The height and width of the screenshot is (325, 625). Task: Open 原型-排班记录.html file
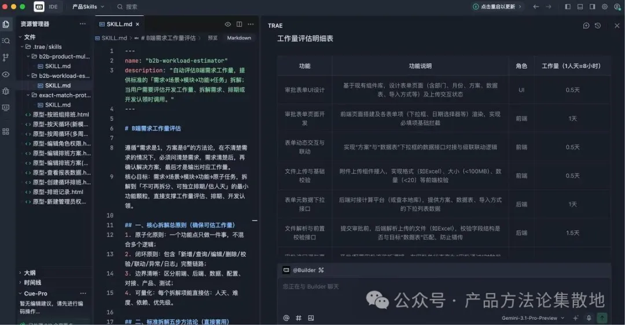[58, 192]
